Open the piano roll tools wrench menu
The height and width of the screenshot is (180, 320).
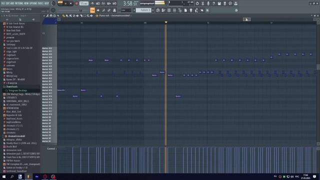coord(47,15)
